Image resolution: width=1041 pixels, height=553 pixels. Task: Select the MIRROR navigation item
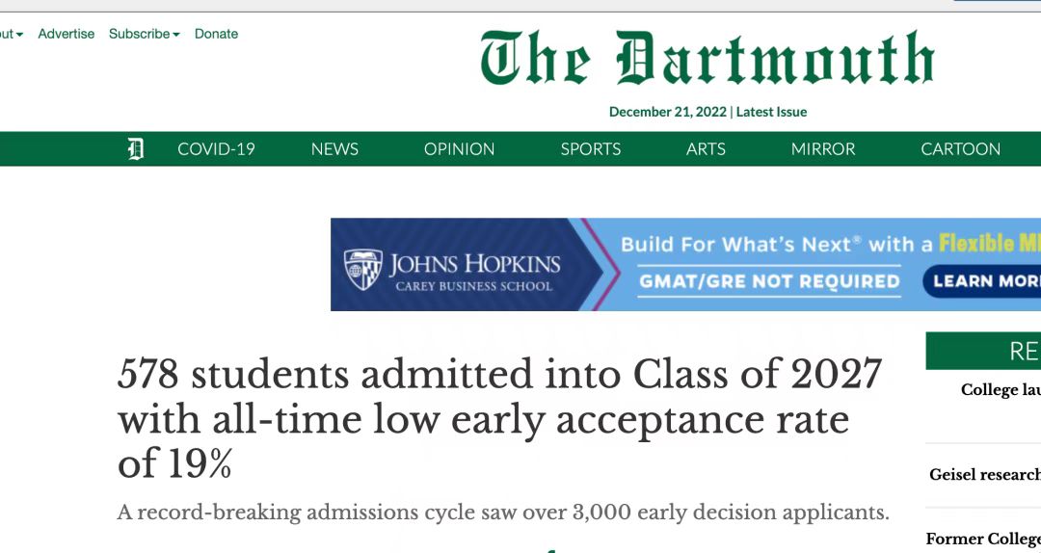[x=823, y=149]
